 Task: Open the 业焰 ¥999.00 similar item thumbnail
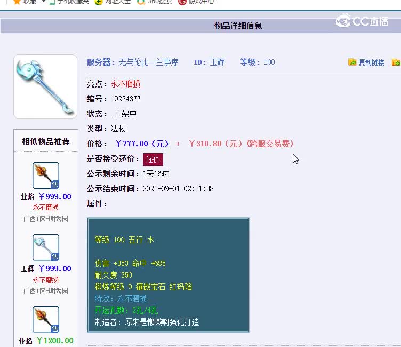point(46,176)
